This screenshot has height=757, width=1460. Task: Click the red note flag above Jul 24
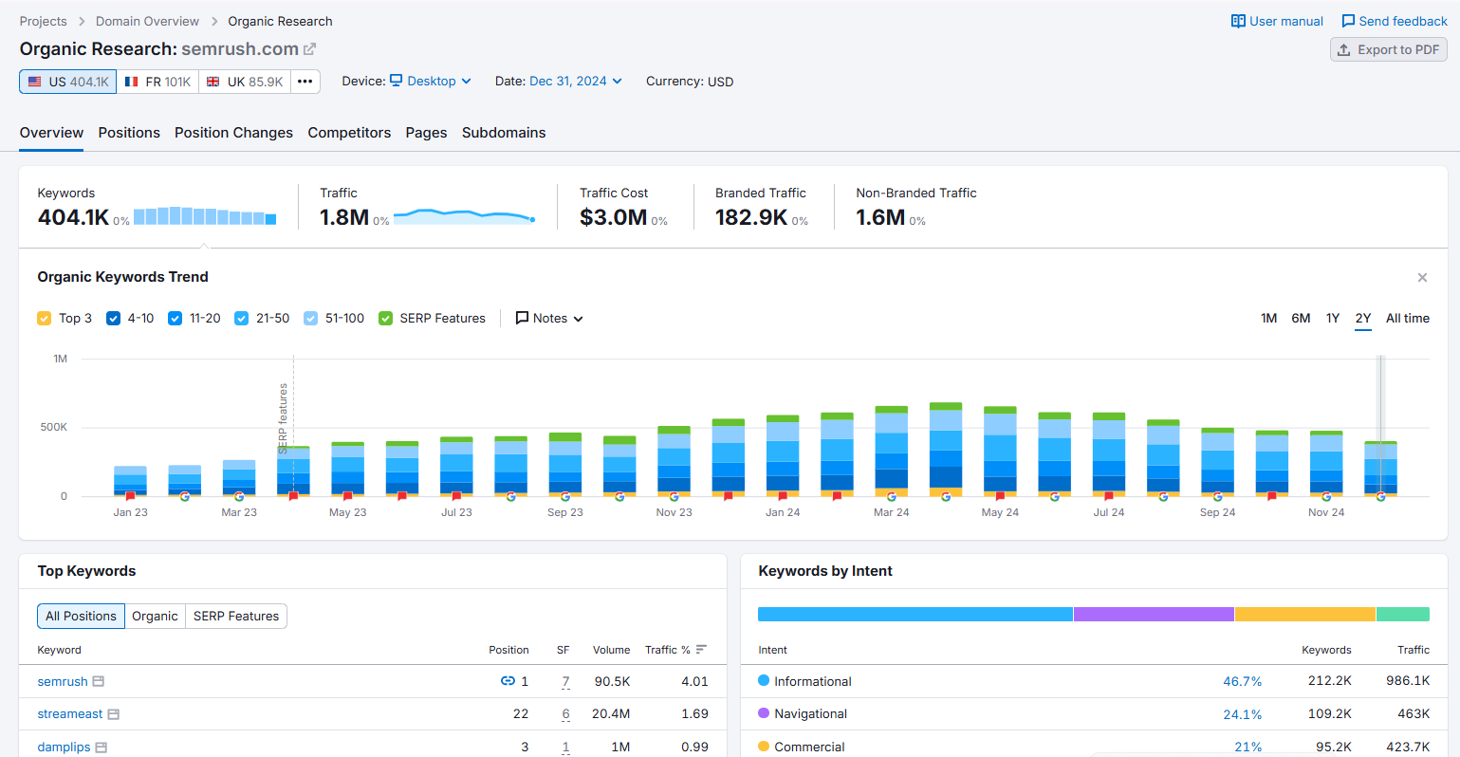click(x=1109, y=496)
